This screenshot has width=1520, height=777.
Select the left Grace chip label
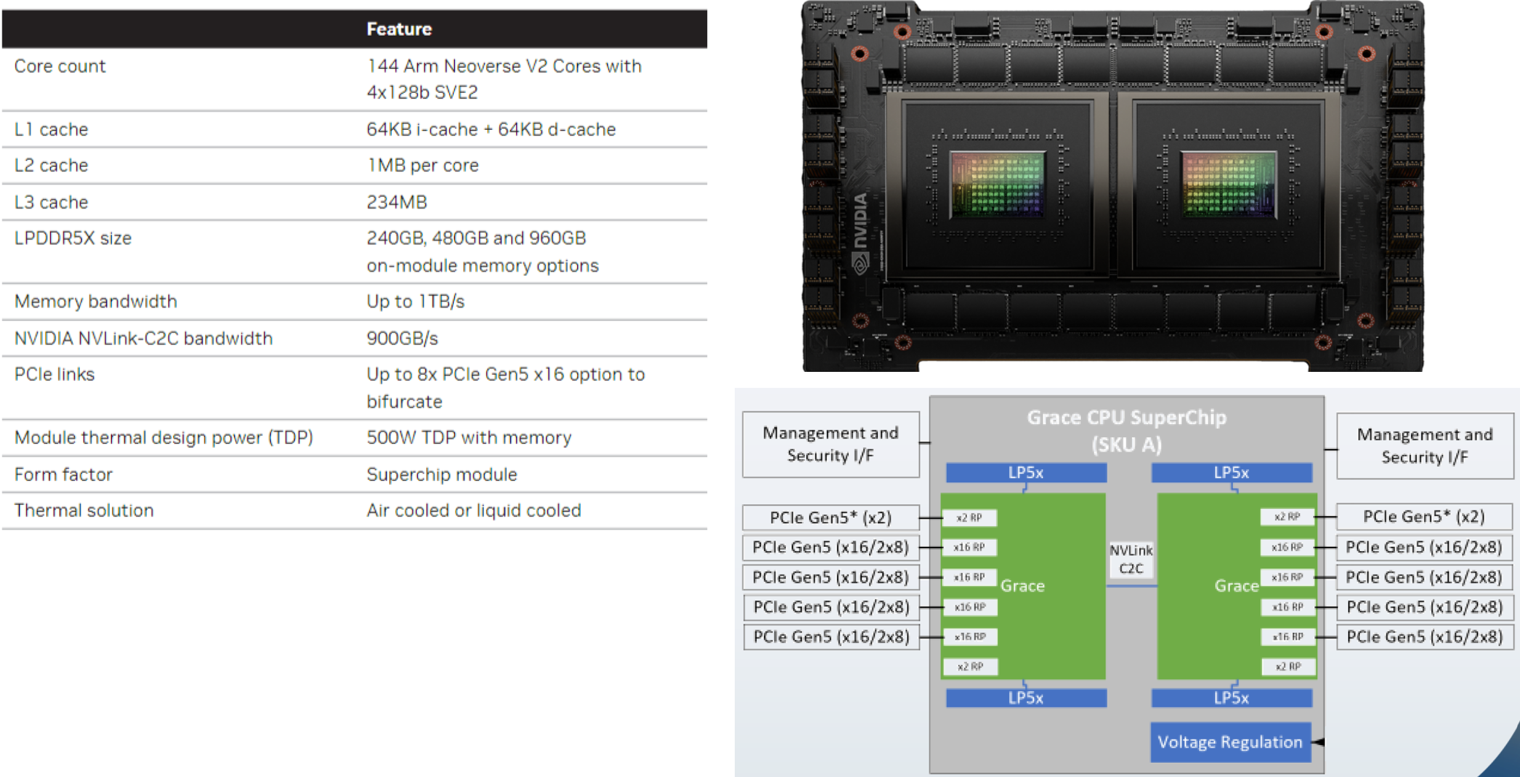[x=1022, y=586]
